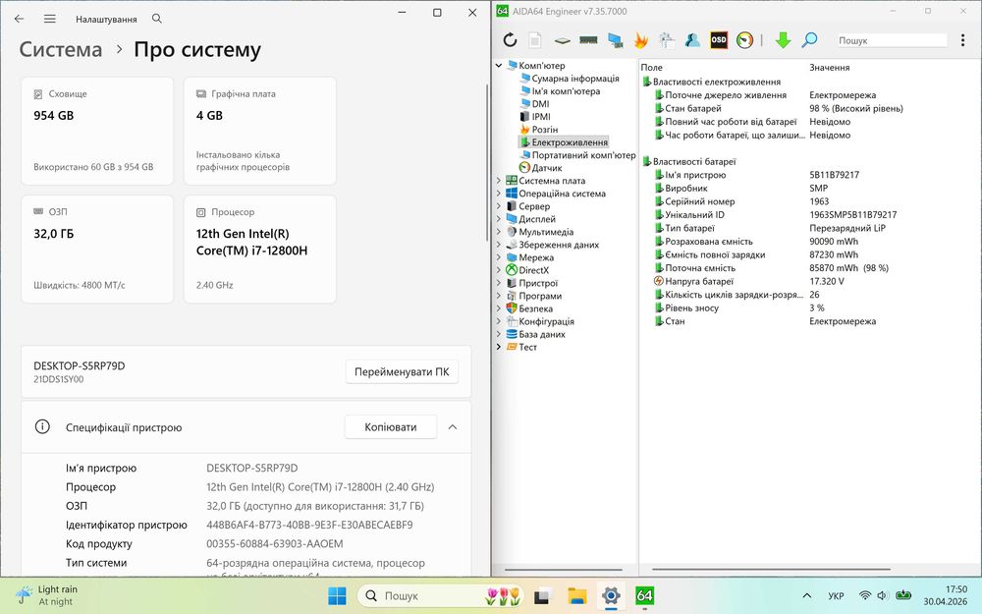Open File Explorer from the taskbar
The image size is (982, 614).
(x=576, y=596)
